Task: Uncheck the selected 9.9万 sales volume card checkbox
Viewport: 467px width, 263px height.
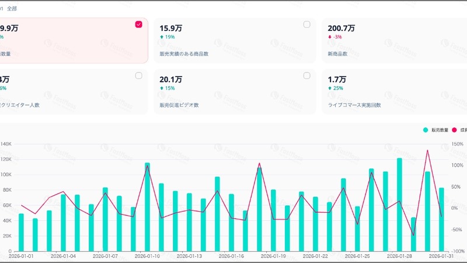Action: tap(138, 24)
